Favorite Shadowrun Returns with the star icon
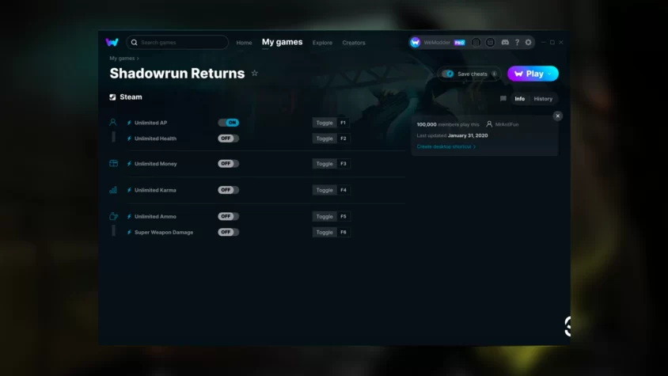This screenshot has height=376, width=668. 254,74
